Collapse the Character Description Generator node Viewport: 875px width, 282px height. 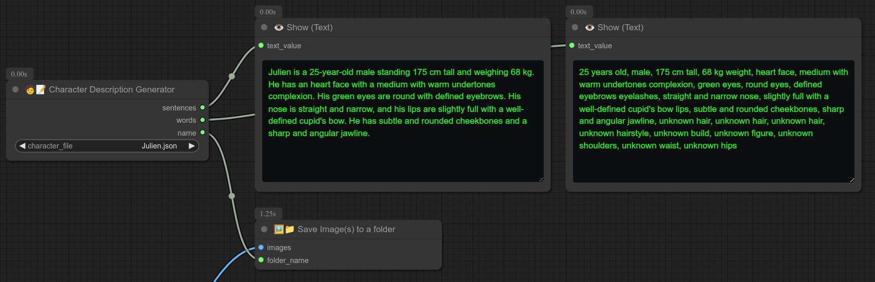tap(15, 89)
